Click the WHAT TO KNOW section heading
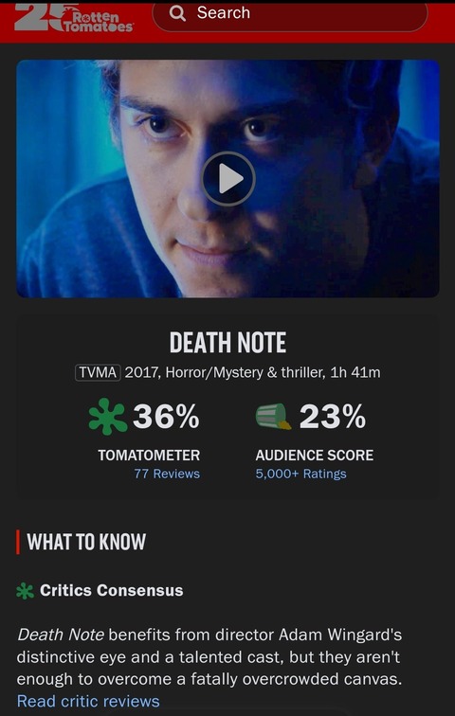This screenshot has height=716, width=455. [x=86, y=542]
